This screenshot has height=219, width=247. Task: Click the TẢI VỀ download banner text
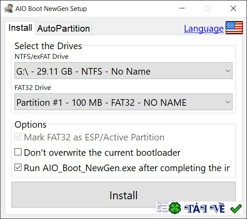coord(204,208)
